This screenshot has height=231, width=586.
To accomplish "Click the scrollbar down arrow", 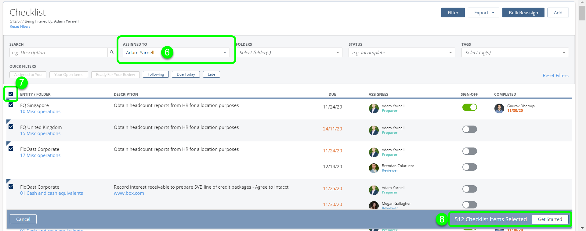I will tap(582, 227).
